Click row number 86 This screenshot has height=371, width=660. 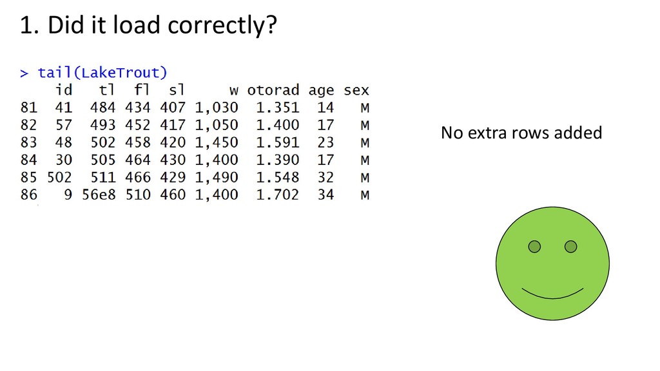(x=28, y=195)
